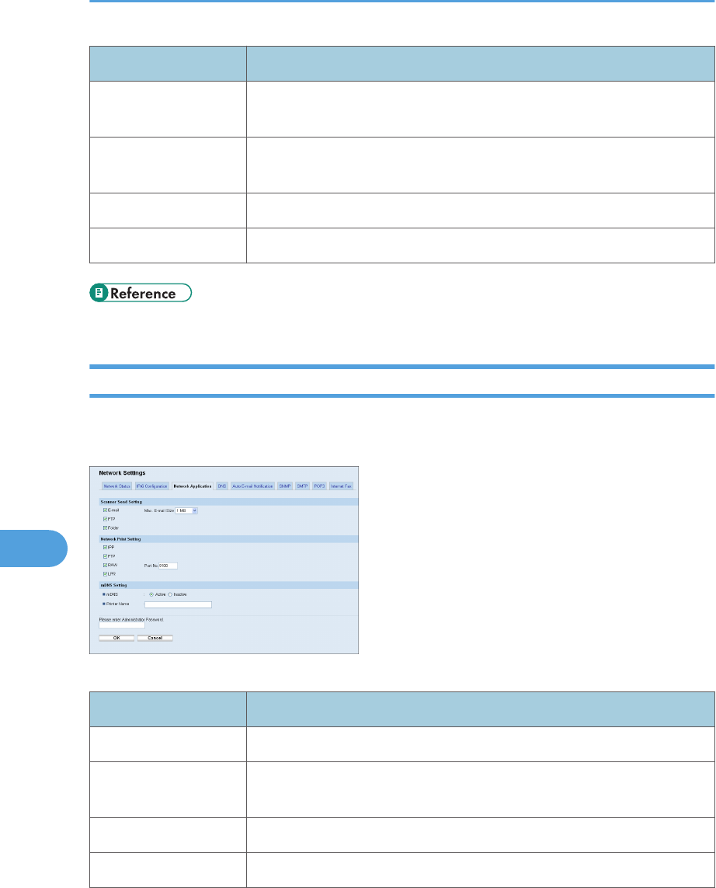716x888 pixels.
Task: Uncheck FTP under Network Print Setting
Action: coord(106,556)
